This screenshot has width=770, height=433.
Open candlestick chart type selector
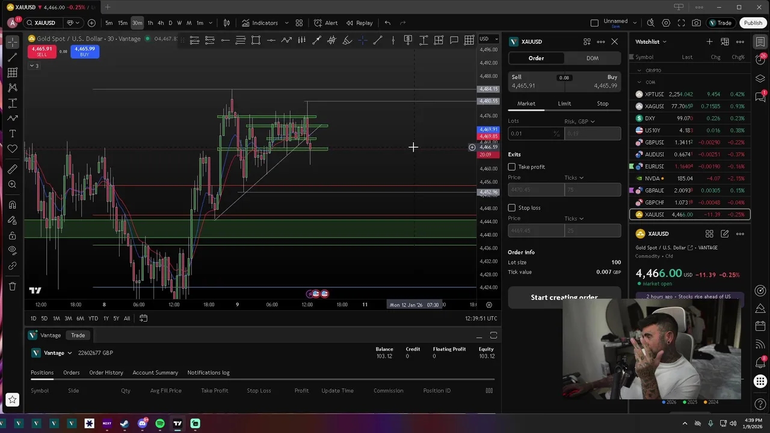pyautogui.click(x=227, y=23)
